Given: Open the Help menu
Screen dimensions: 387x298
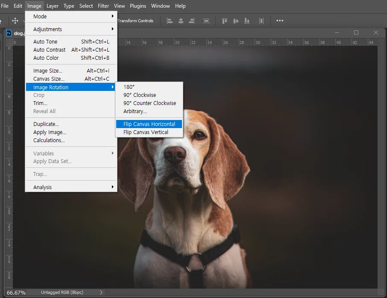Looking at the screenshot, I should point(180,6).
